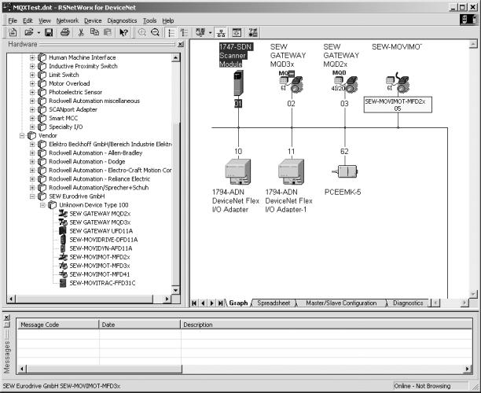Click the Message Code column header

click(58, 325)
